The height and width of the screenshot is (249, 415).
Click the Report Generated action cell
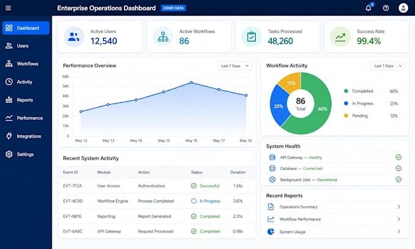coord(154,216)
